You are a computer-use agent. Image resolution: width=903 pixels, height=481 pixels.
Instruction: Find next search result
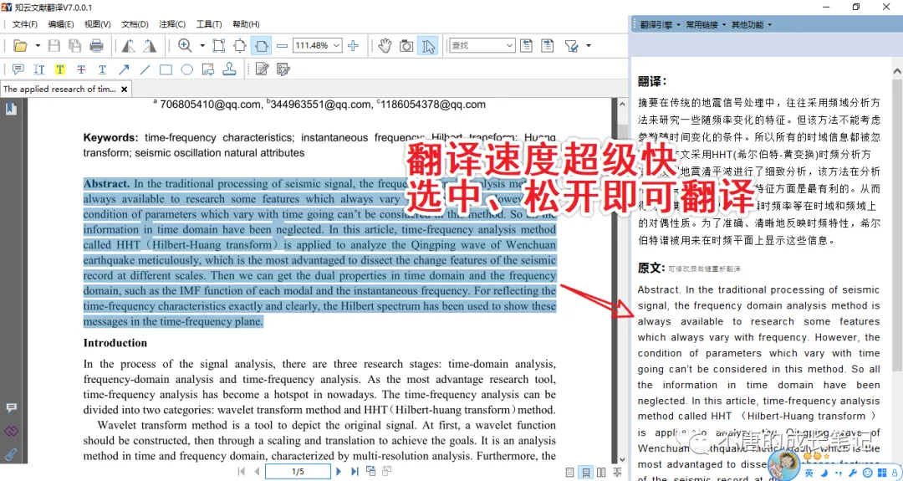tap(547, 45)
